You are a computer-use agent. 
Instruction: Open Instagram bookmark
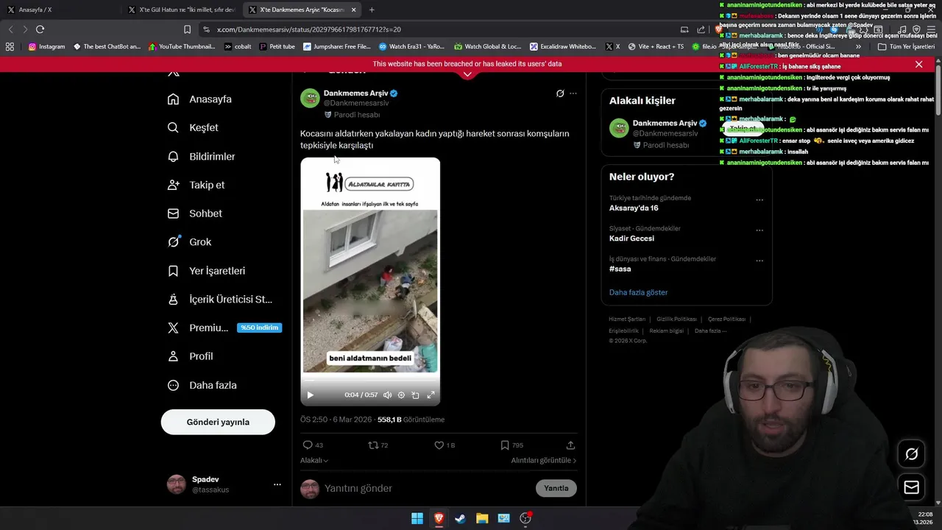click(46, 46)
